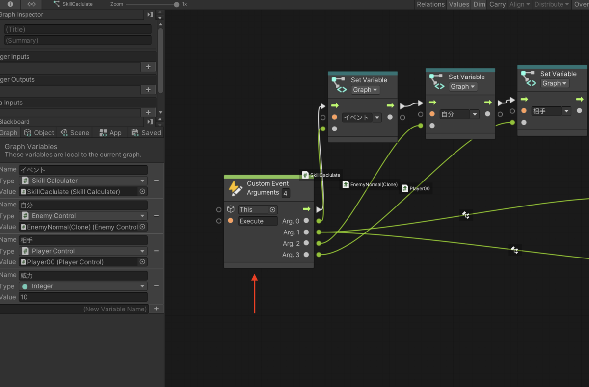Viewport: 589px width, 387px height.
Task: Switch to the App variables tab
Action: coord(110,133)
